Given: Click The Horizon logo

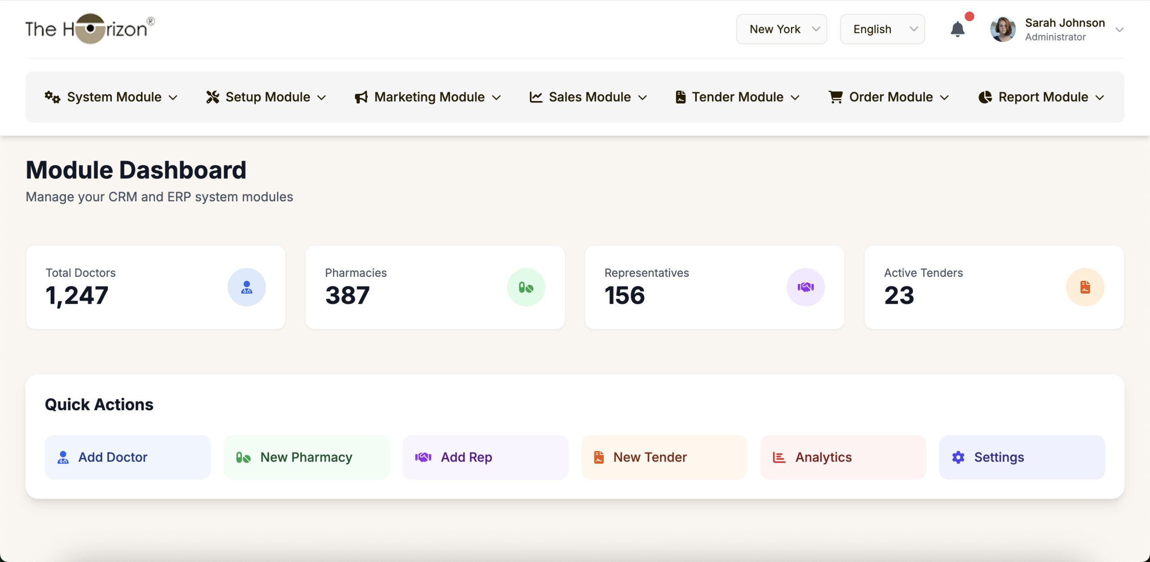Looking at the screenshot, I should (x=90, y=29).
